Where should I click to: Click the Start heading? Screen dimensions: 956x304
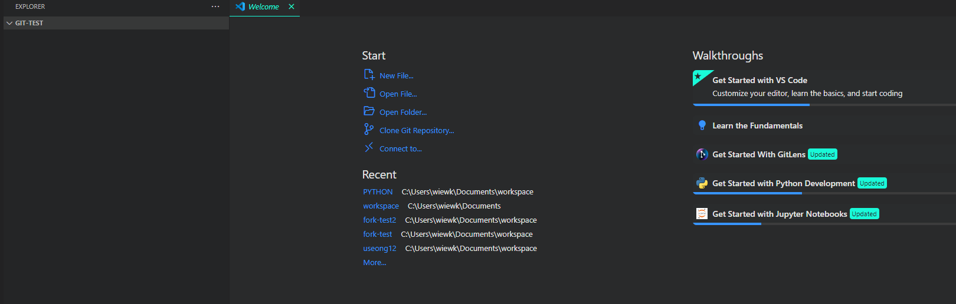(374, 55)
